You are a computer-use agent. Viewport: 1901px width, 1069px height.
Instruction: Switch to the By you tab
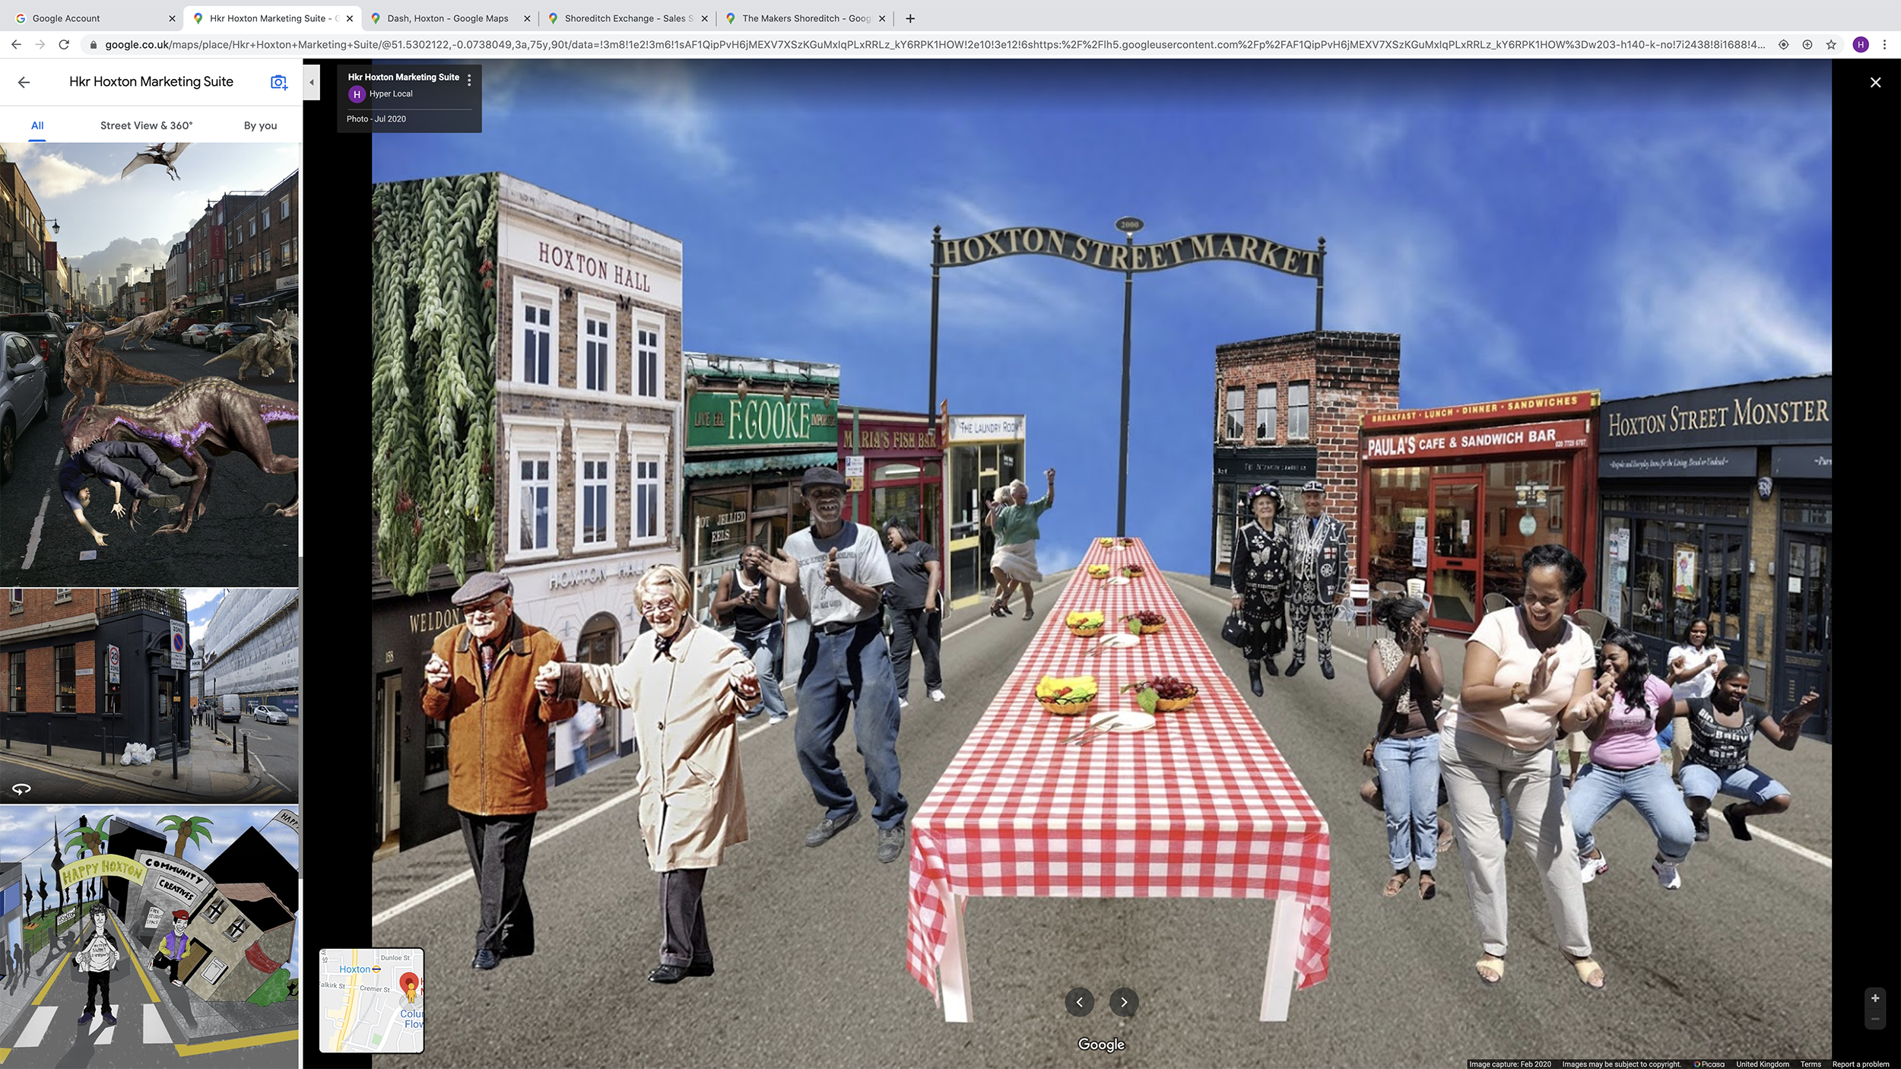tap(260, 125)
